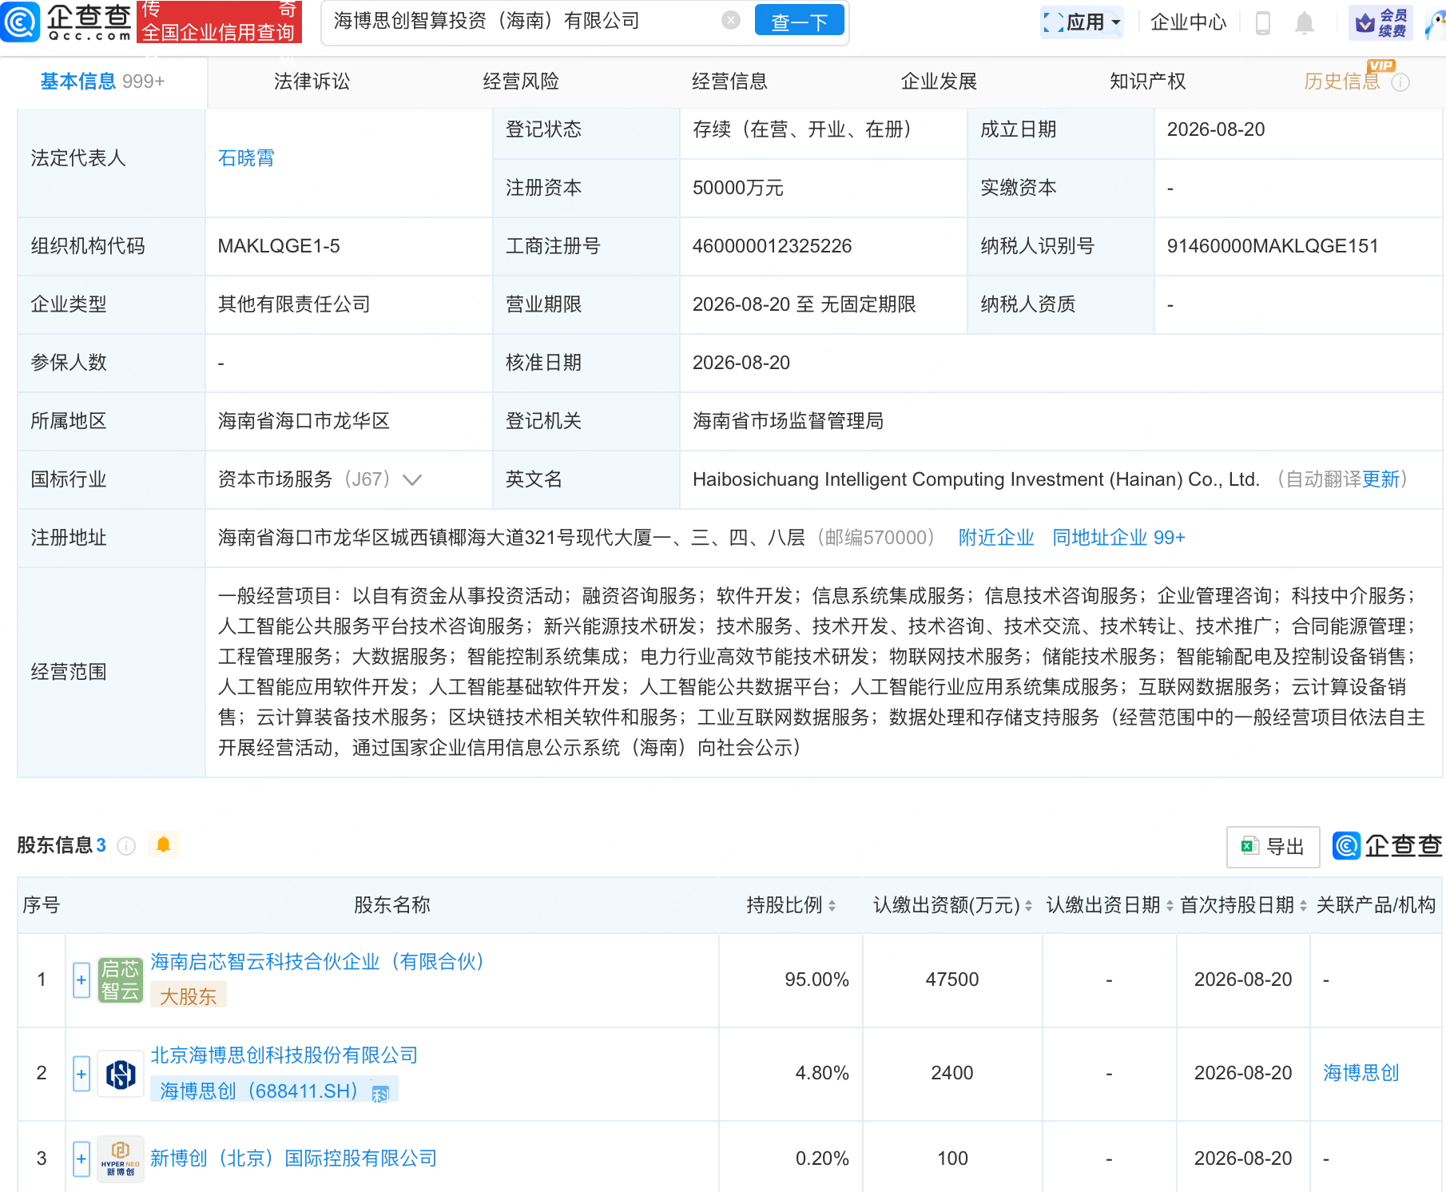Image resolution: width=1446 pixels, height=1192 pixels.
Task: Click registration number 460000012325226
Action: point(772,246)
